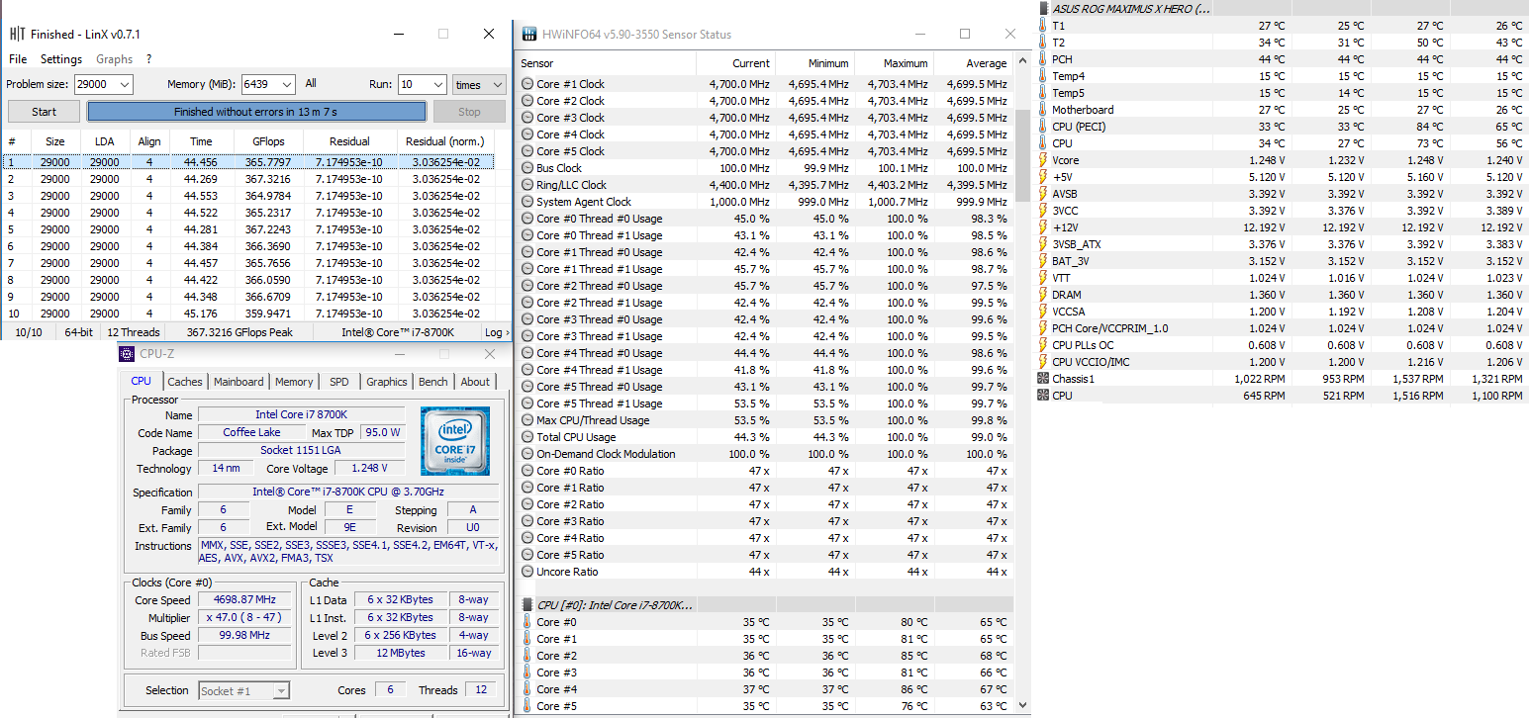
Task: Open the Settings menu in LinX
Action: click(x=61, y=59)
